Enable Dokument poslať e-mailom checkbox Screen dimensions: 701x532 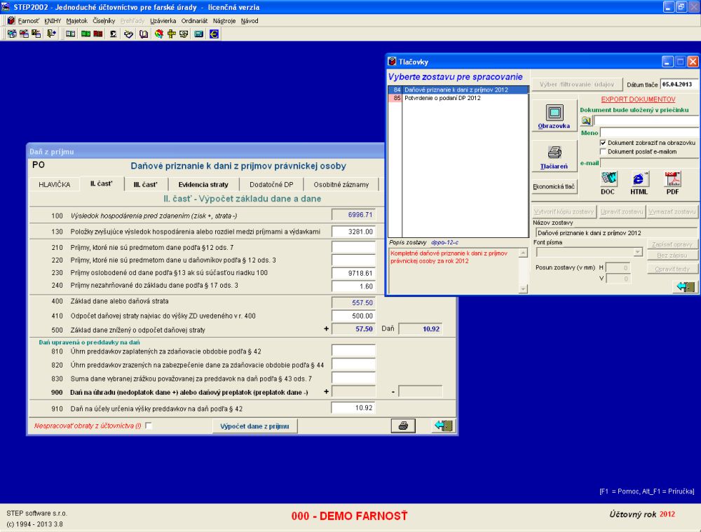click(603, 152)
